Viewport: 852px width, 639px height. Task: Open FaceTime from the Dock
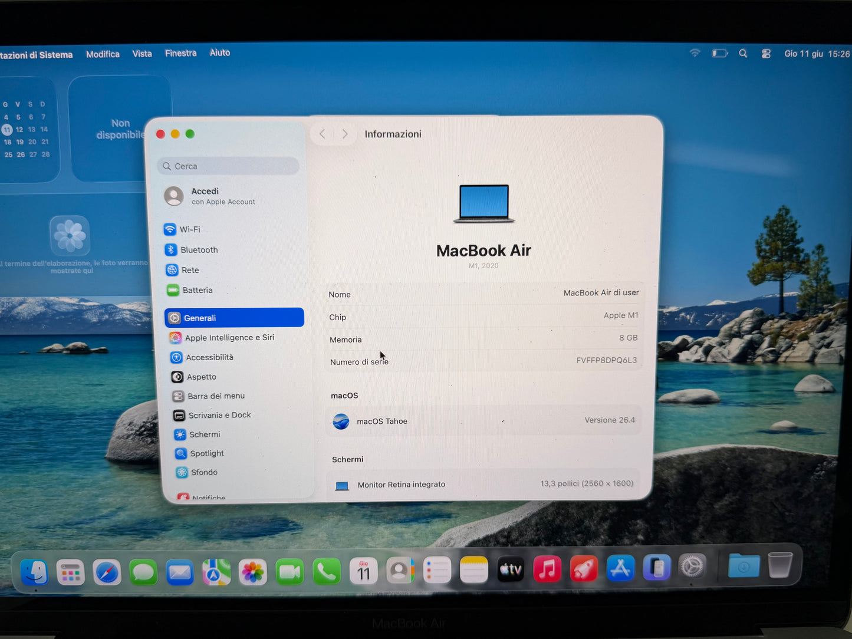290,572
